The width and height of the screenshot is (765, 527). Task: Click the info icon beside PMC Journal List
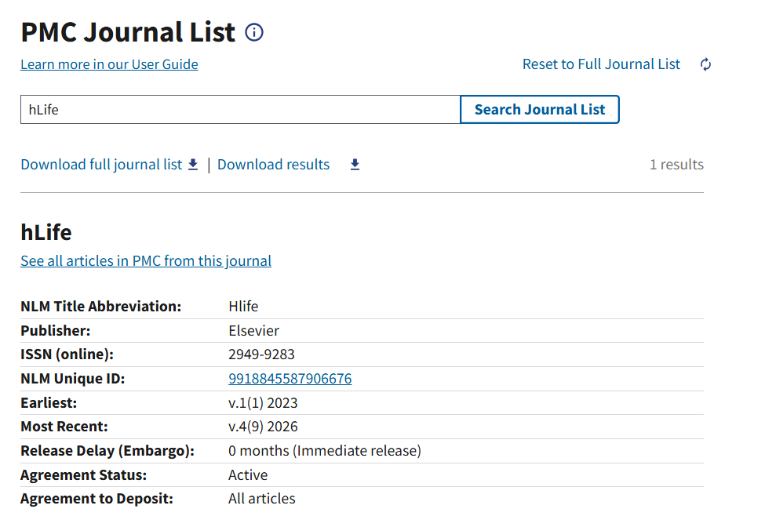[254, 33]
